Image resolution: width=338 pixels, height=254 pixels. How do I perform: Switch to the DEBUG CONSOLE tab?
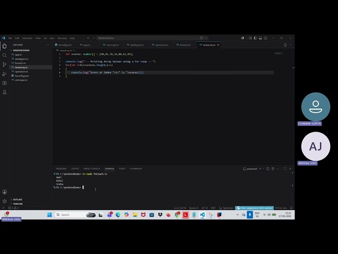(x=91, y=169)
